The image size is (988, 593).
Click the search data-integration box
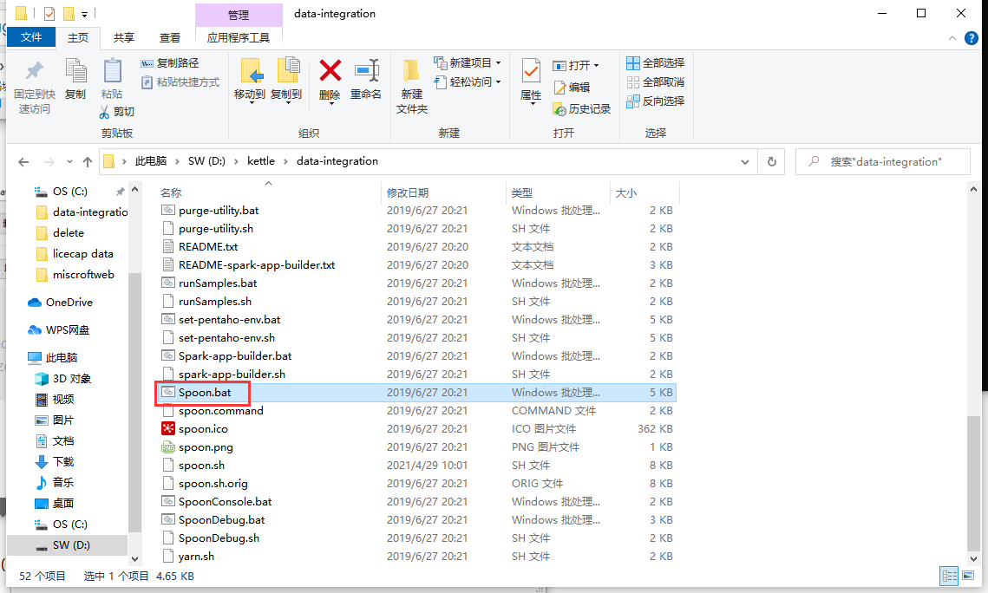pyautogui.click(x=883, y=162)
